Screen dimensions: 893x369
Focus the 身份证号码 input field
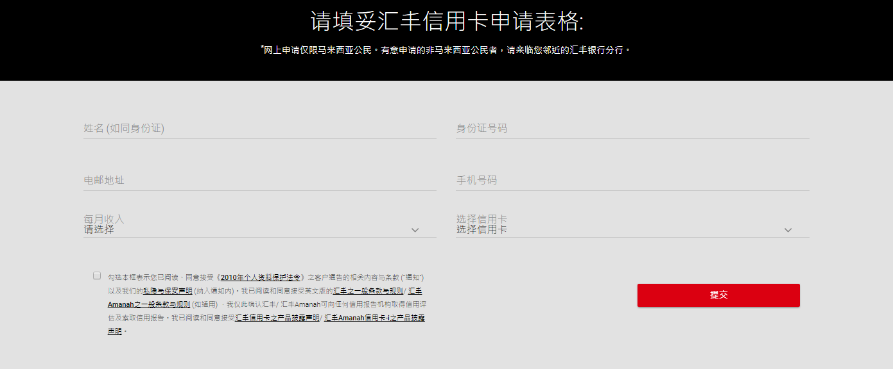pos(632,129)
